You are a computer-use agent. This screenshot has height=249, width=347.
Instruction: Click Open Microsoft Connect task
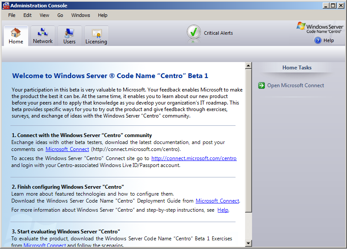click(295, 85)
